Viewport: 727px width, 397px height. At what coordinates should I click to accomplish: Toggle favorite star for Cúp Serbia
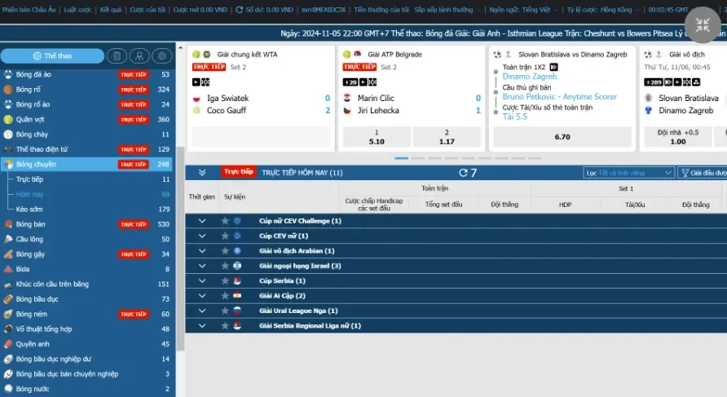(x=225, y=280)
